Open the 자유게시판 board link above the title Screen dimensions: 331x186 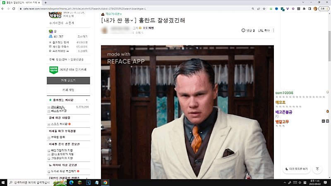click(x=113, y=14)
